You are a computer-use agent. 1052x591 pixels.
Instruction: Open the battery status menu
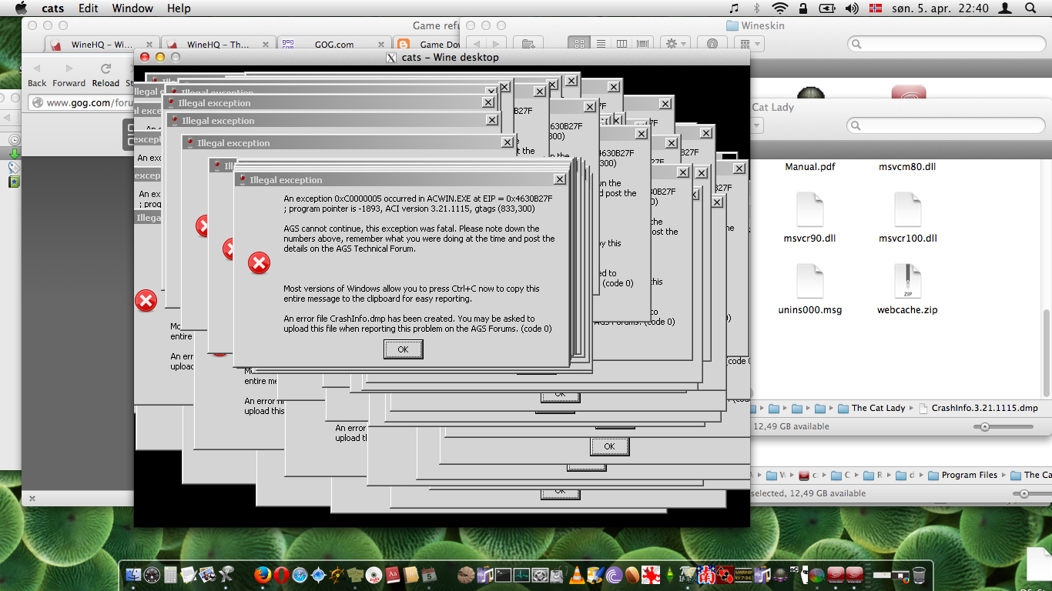pyautogui.click(x=827, y=8)
